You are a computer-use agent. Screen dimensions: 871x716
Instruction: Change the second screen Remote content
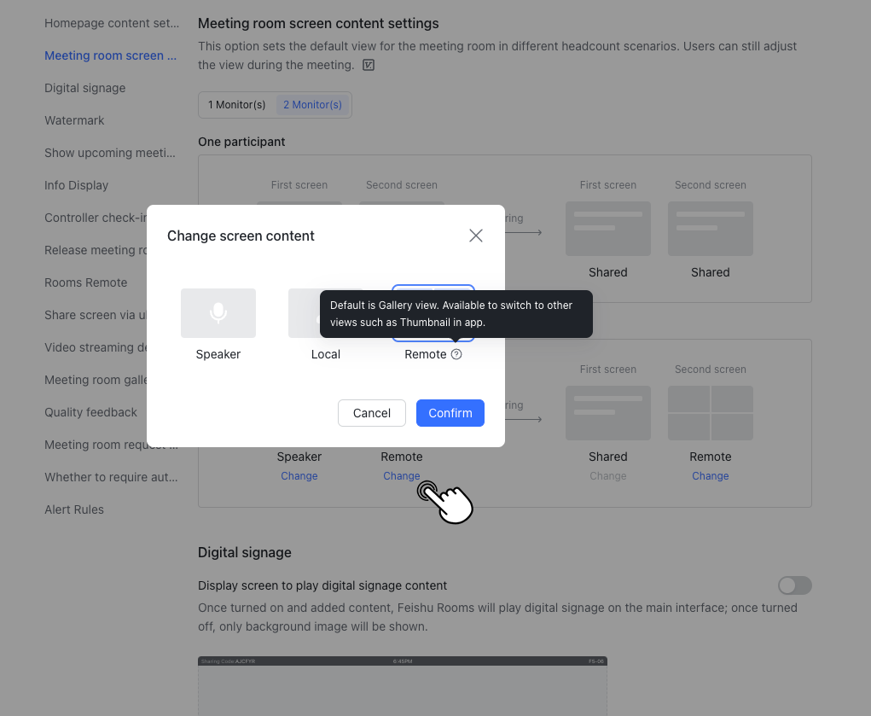[x=710, y=476]
